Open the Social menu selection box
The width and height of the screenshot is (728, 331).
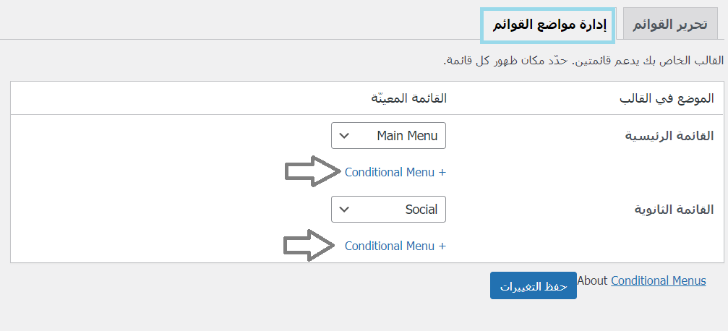pyautogui.click(x=388, y=210)
